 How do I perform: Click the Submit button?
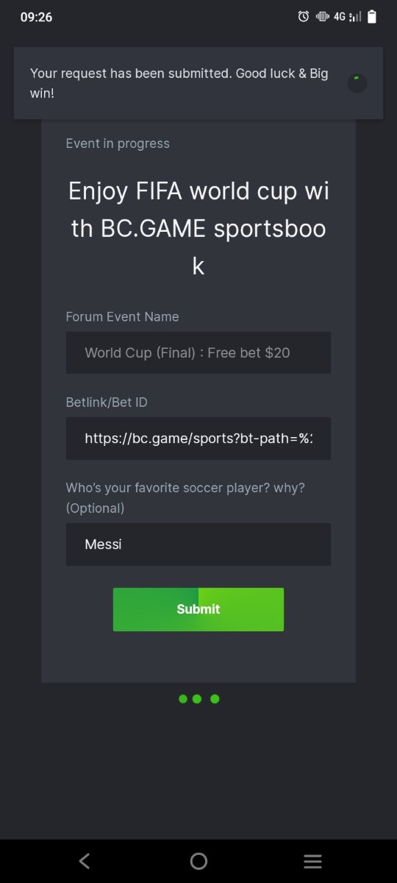[198, 609]
